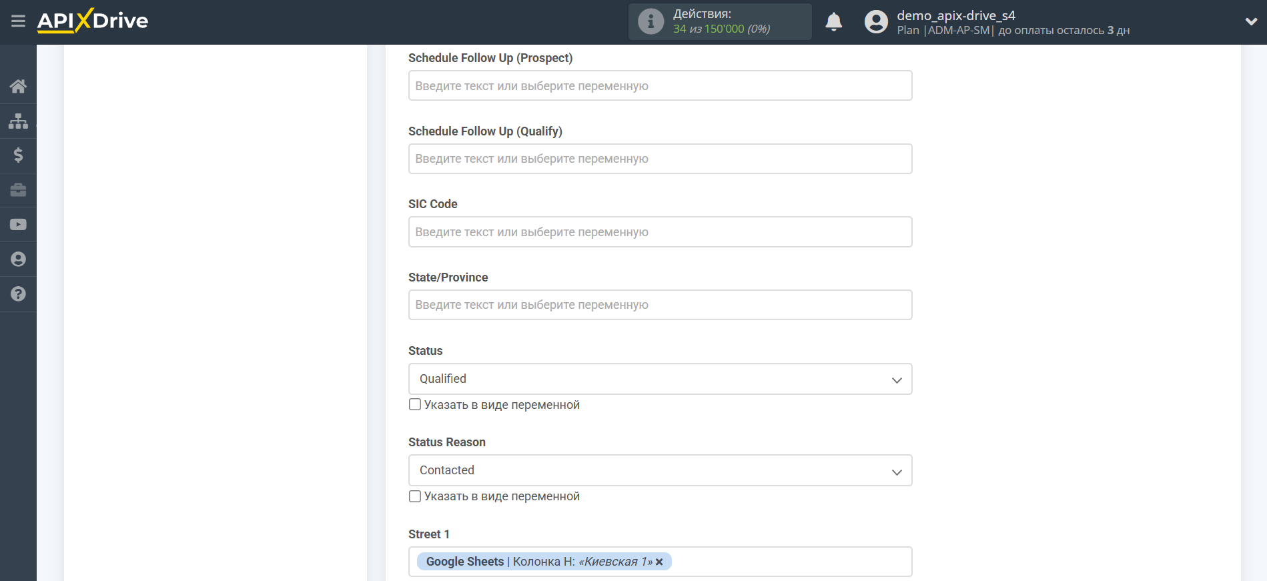Open the home dashboard icon

click(x=18, y=86)
